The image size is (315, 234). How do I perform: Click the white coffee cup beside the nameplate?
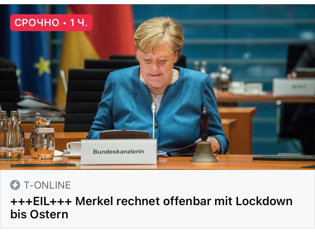(x=74, y=148)
